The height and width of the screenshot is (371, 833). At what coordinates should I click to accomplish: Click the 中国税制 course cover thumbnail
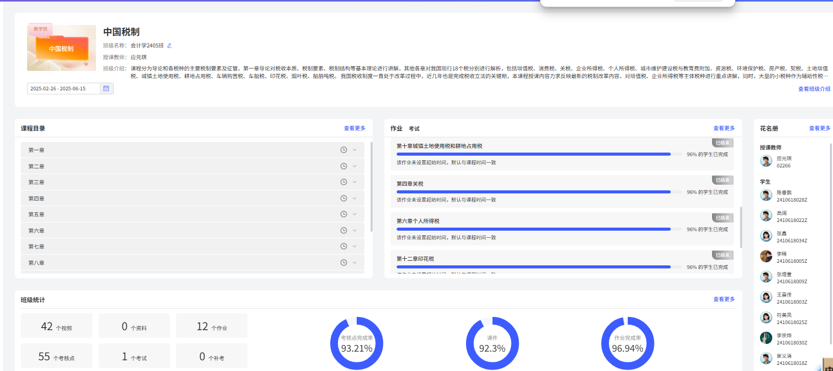(61, 48)
